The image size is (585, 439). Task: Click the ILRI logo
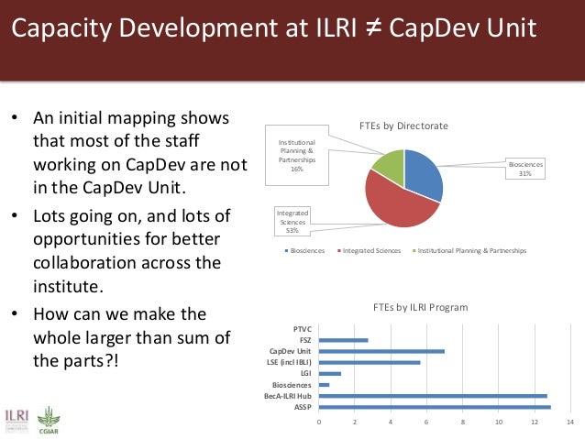17,421
